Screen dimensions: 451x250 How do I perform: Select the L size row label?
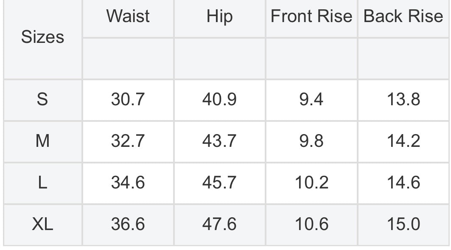(42, 183)
